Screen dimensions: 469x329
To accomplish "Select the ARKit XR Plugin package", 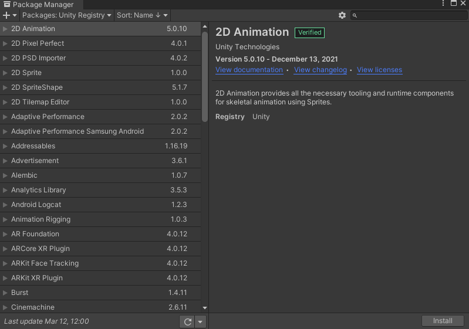I will pos(100,277).
